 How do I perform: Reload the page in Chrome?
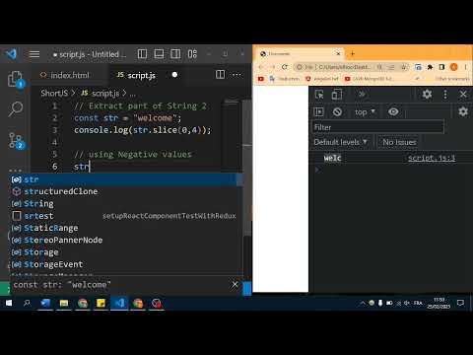[285, 67]
